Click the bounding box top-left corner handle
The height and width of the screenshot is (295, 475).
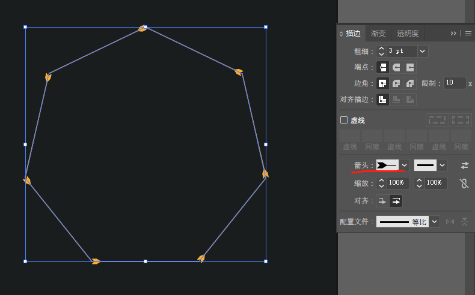click(x=25, y=27)
